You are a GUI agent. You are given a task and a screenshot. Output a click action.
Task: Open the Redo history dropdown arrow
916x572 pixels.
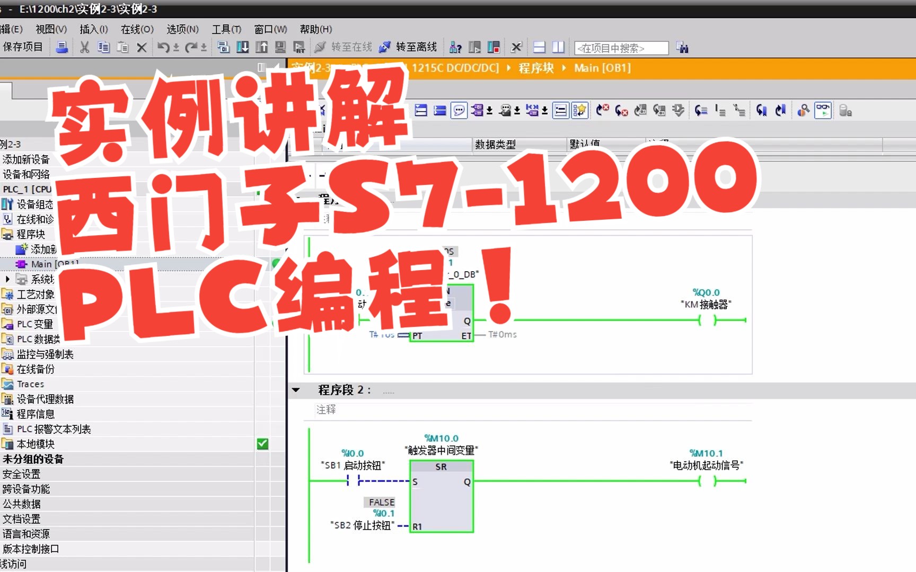coord(204,48)
